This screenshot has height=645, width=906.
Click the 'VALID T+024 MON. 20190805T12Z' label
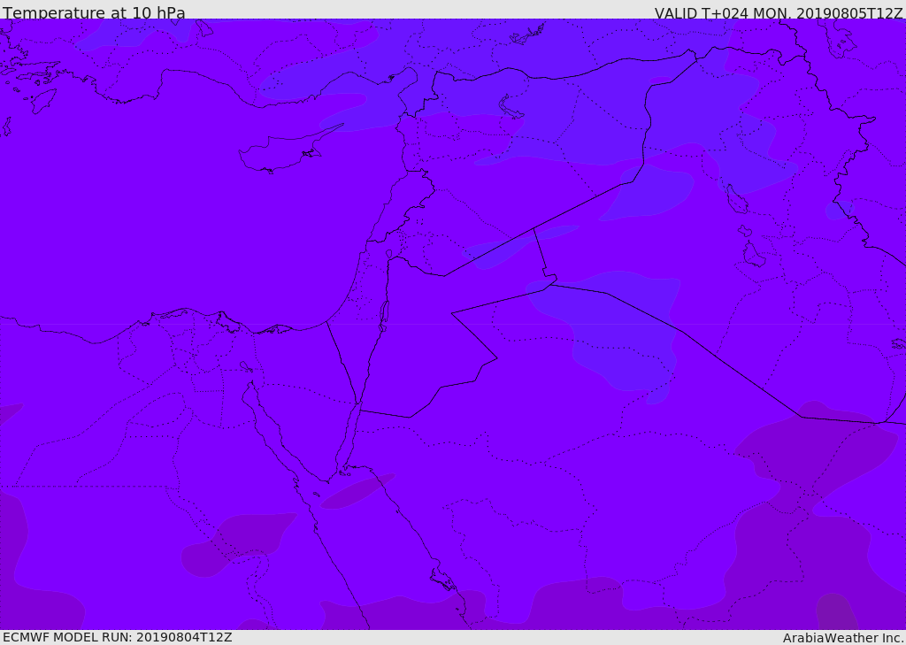click(x=779, y=12)
